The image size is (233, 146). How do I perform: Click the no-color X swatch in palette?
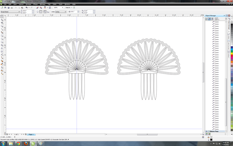click(232, 22)
